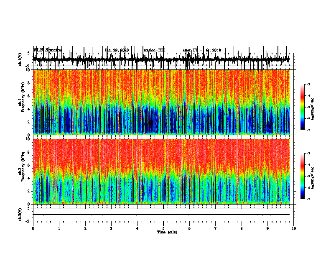Click time axis tick label "2"
This screenshot has height=256, width=331.
[85, 228]
